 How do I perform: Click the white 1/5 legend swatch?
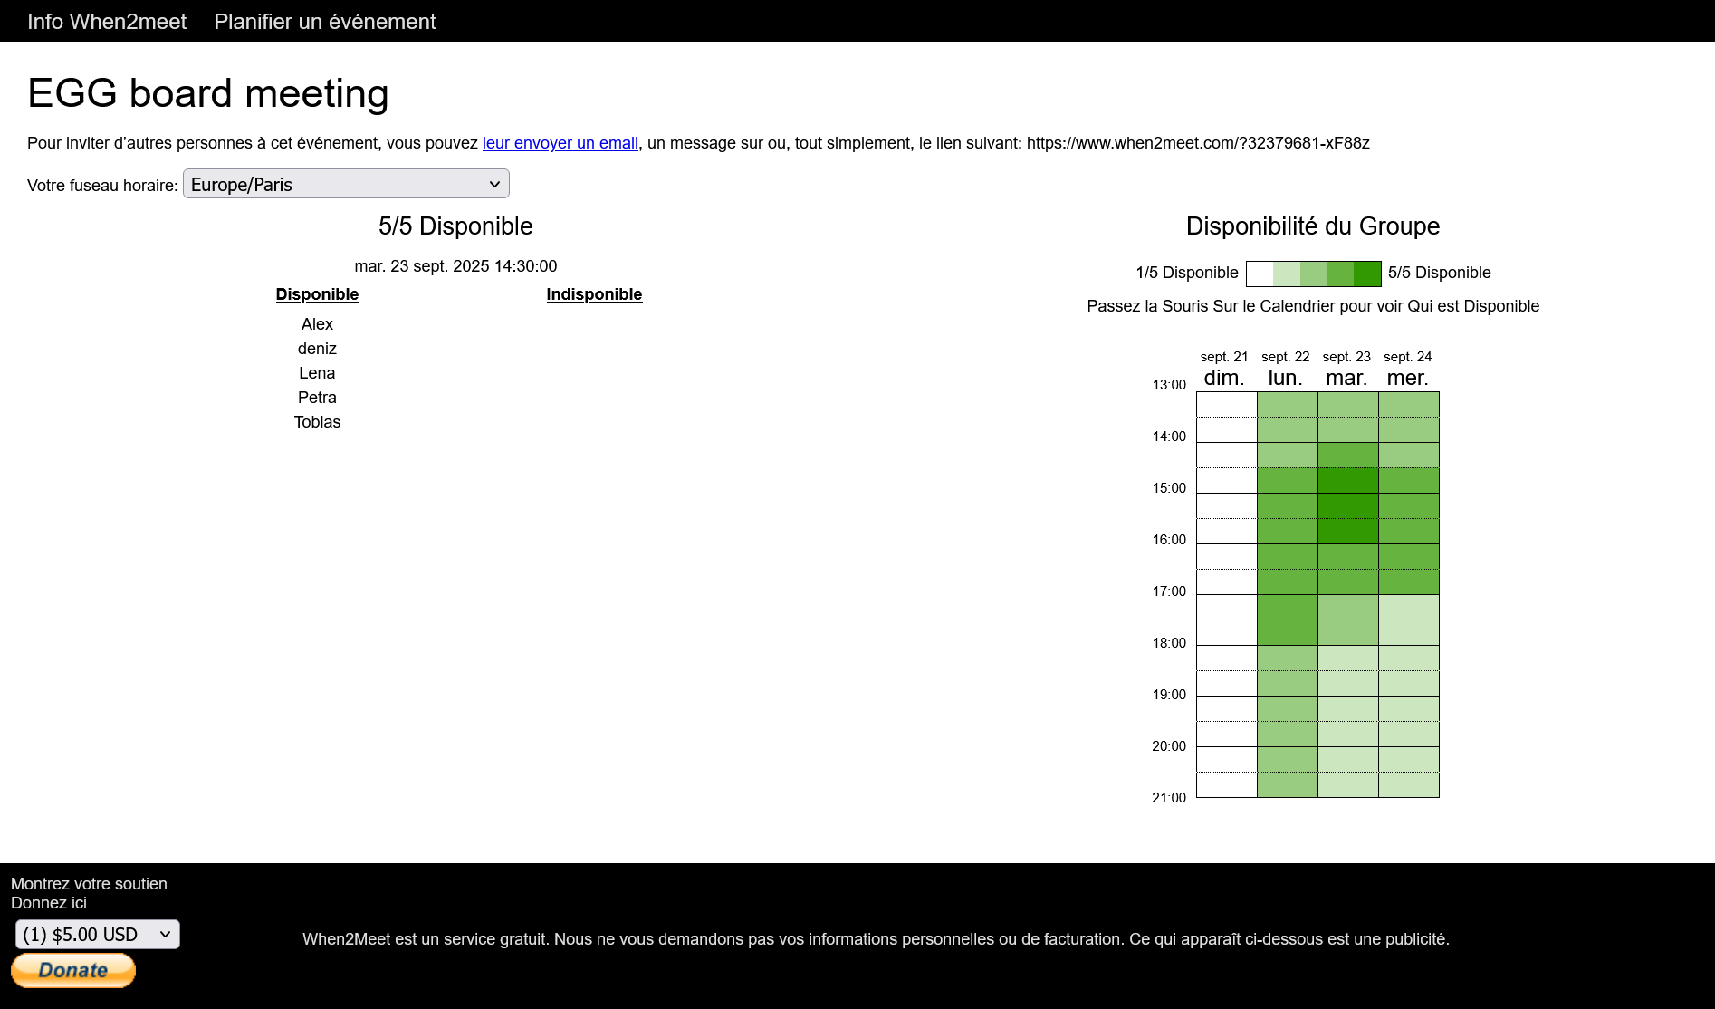(x=1260, y=274)
